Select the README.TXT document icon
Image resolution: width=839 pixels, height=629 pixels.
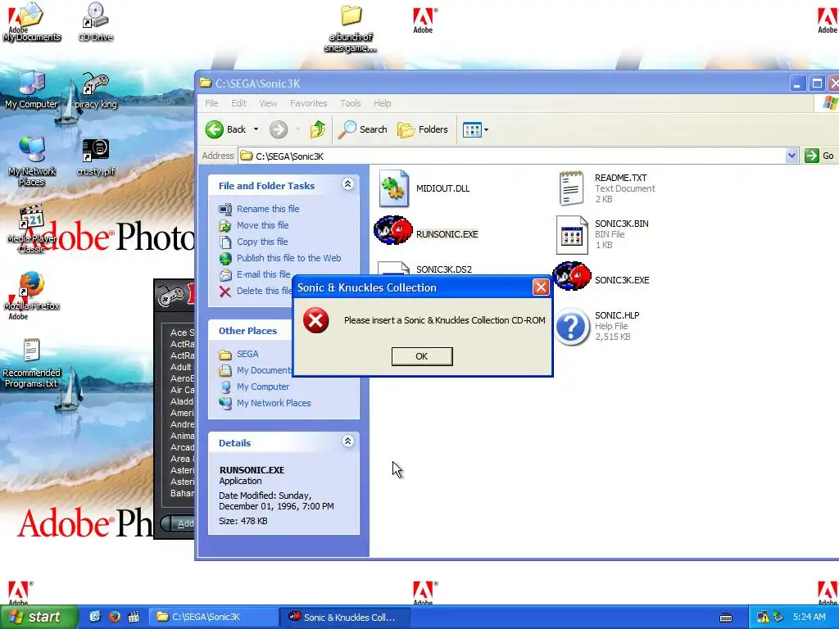[x=571, y=188]
